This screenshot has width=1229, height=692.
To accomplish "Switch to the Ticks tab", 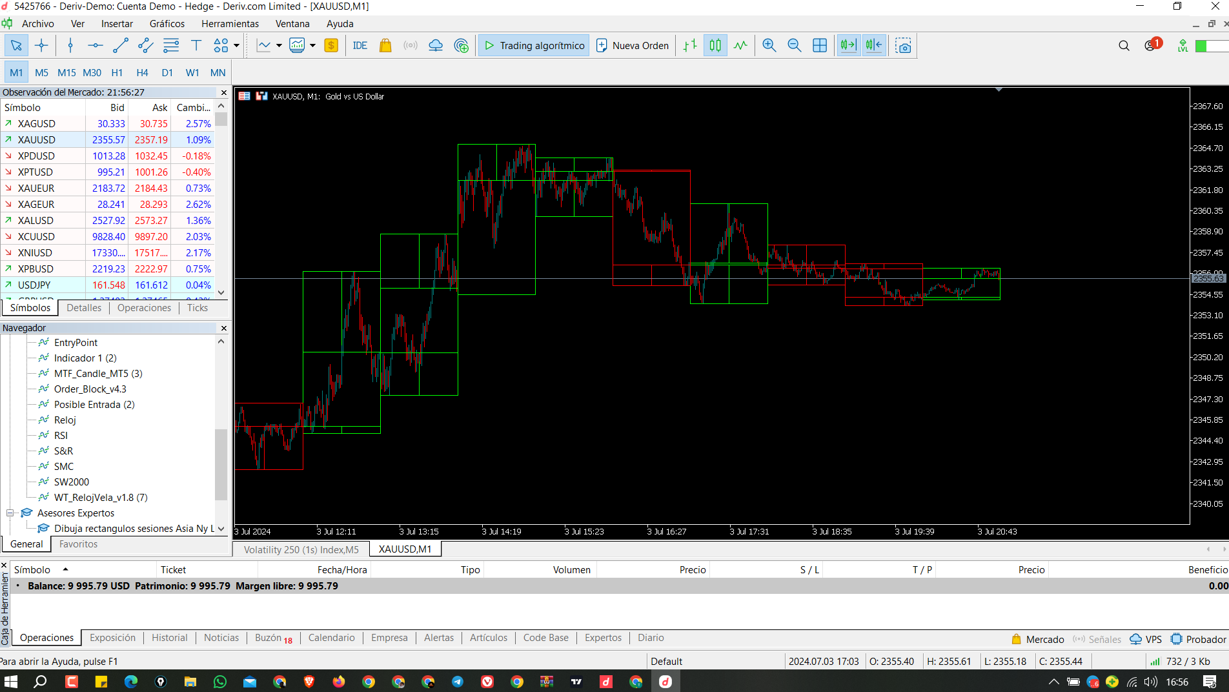I will [198, 308].
